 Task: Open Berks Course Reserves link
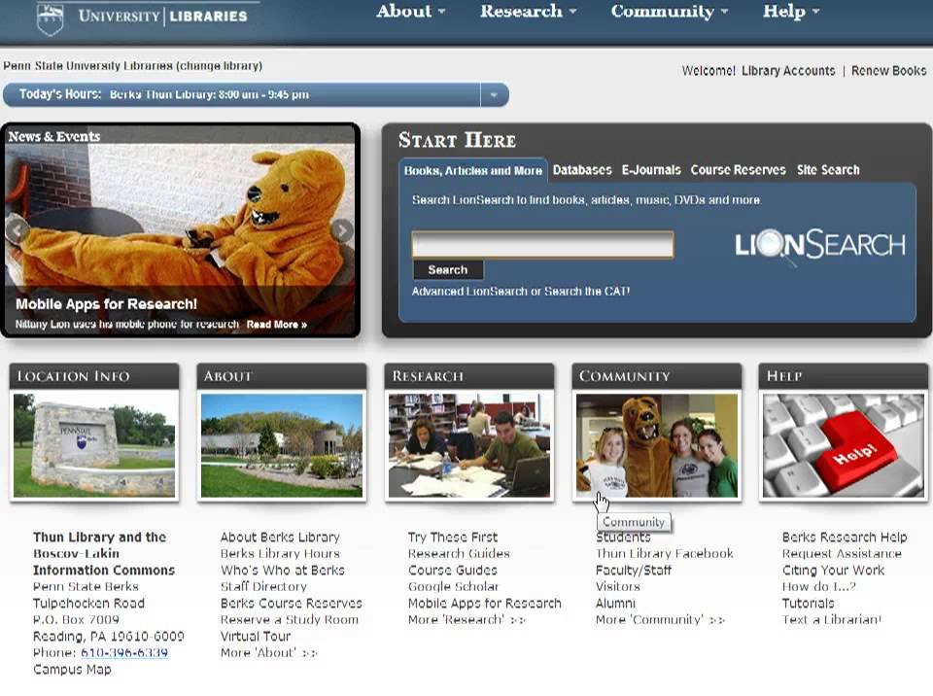pos(291,603)
